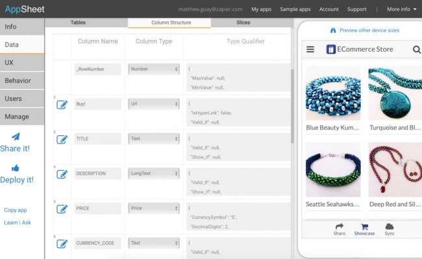The height and width of the screenshot is (259, 422).
Task: Click the matthew.guay@zapier.com account email
Action: tap(210, 9)
